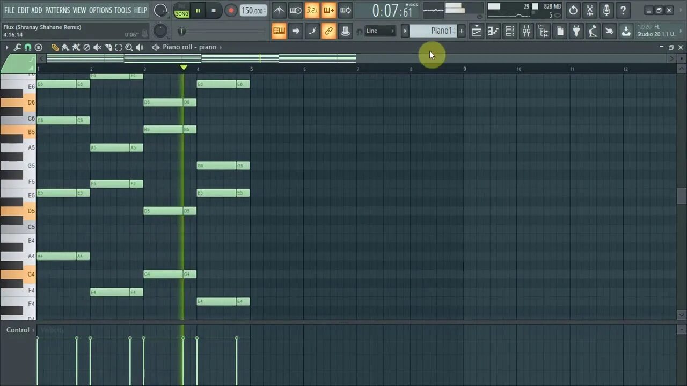Select the Delete tool icon
687x386 pixels.
pos(87,48)
